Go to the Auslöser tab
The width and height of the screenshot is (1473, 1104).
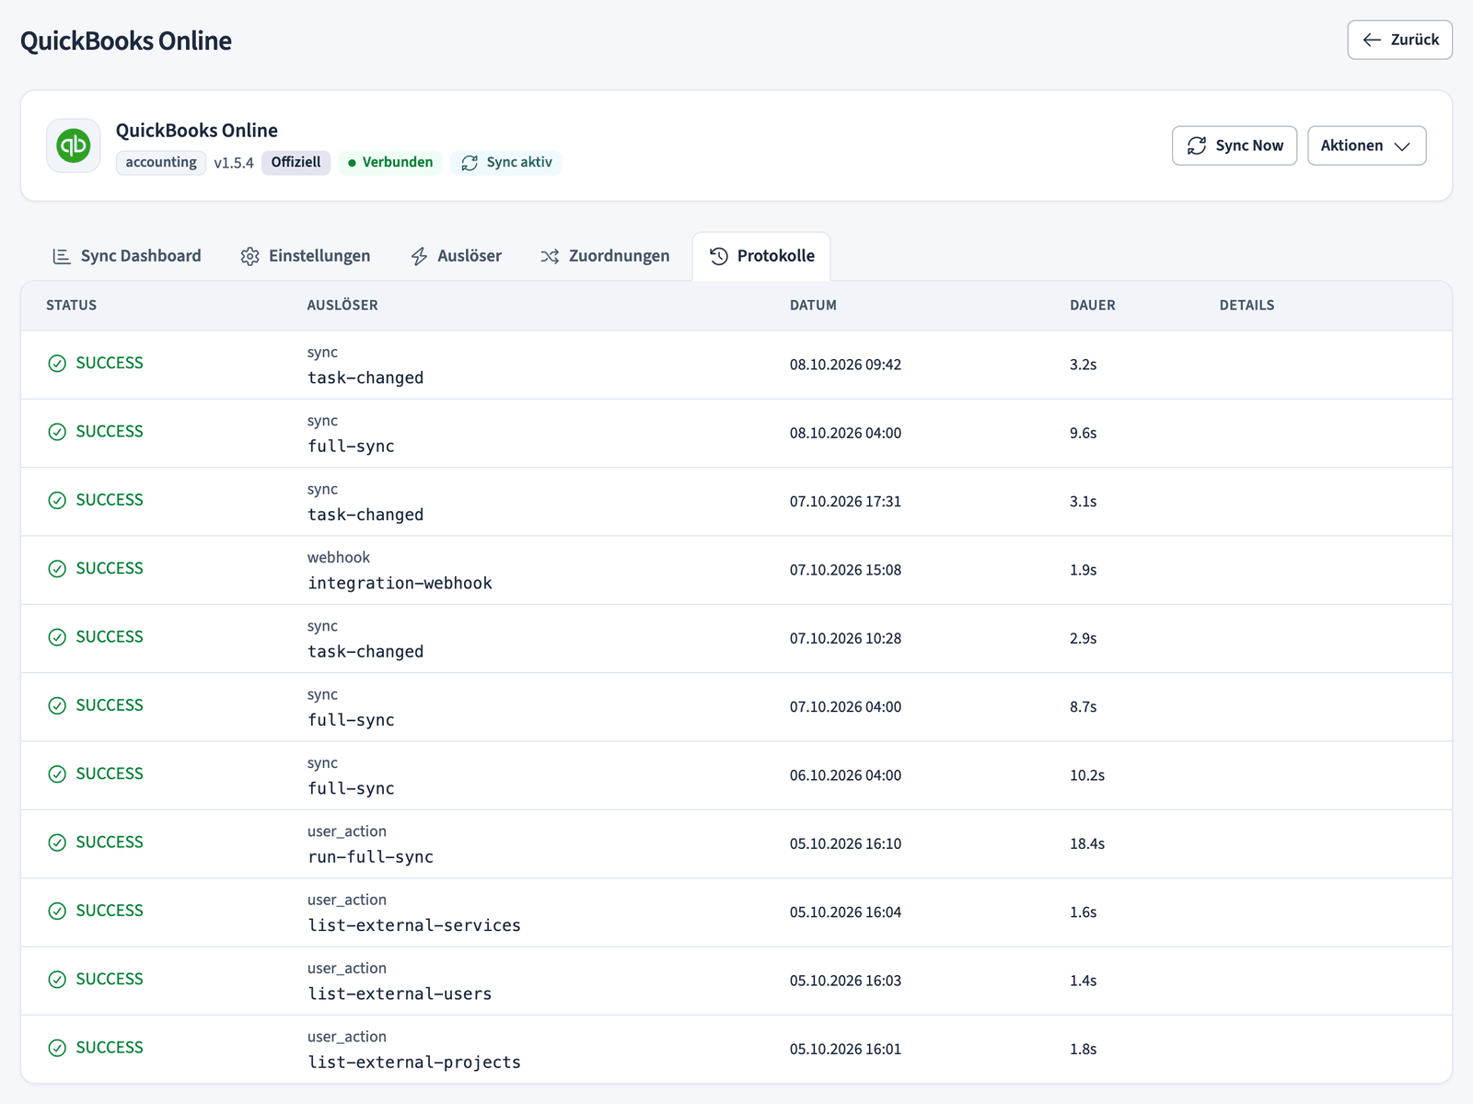pyautogui.click(x=457, y=256)
